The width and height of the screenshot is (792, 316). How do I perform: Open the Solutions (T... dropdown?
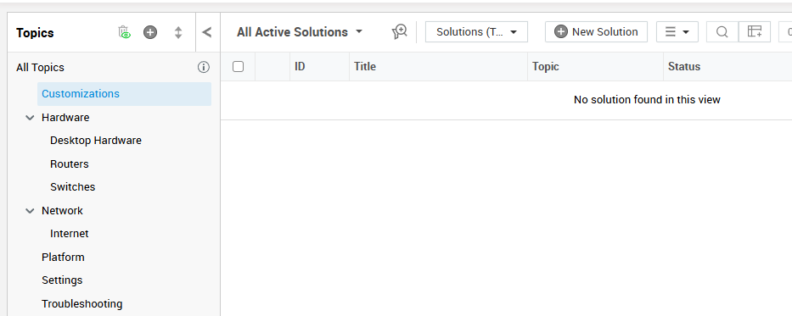pyautogui.click(x=476, y=31)
